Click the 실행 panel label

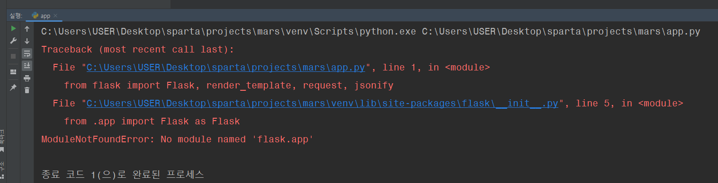pos(16,16)
